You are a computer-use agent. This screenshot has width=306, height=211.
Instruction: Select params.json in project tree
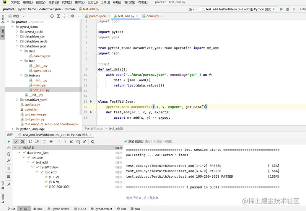point(42,56)
